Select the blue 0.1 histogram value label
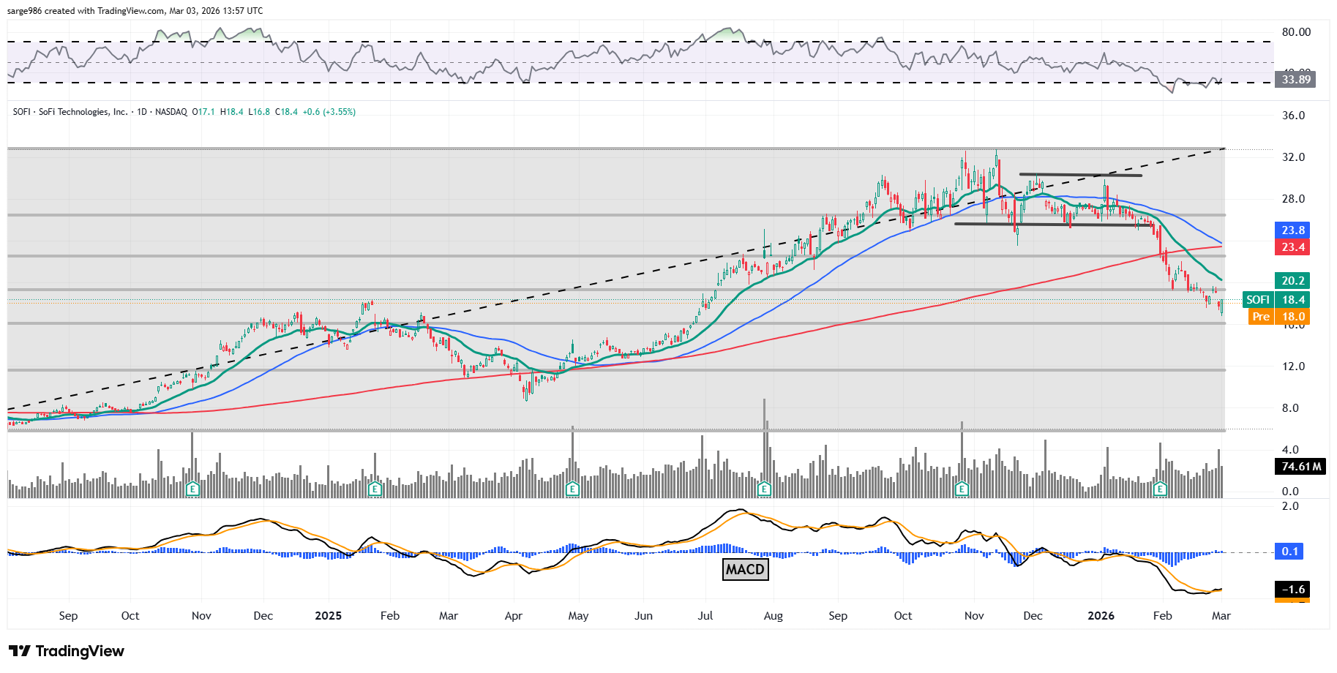 (1289, 552)
